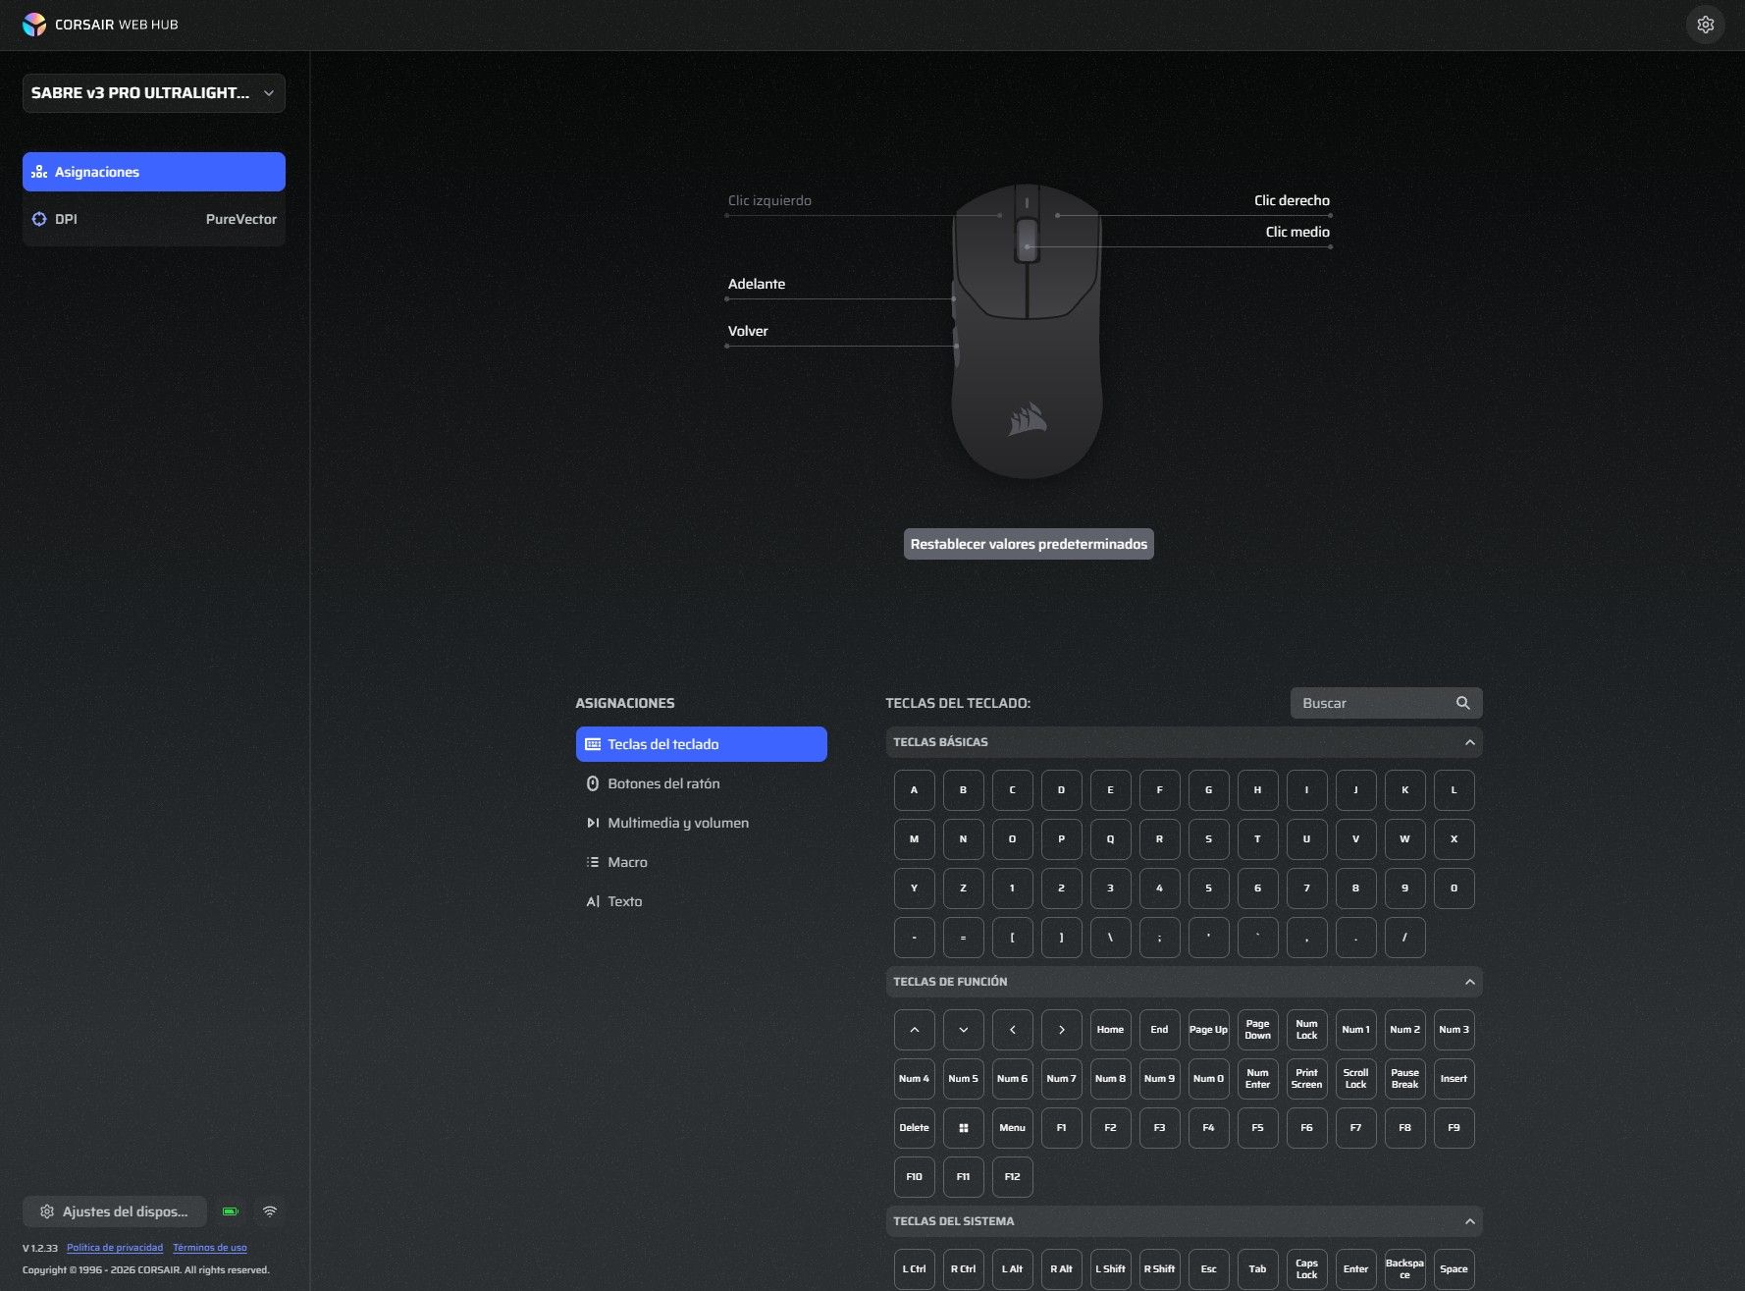
Task: Select the Volver side button label
Action: click(x=748, y=331)
